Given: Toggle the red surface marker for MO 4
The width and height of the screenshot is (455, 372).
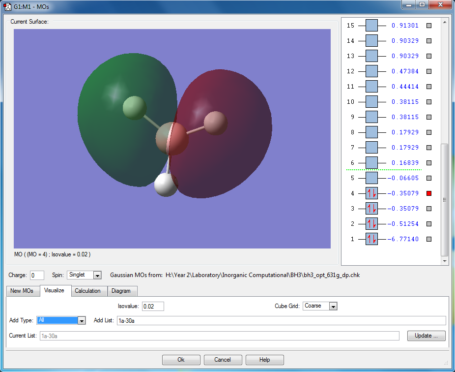Looking at the screenshot, I should (x=428, y=193).
